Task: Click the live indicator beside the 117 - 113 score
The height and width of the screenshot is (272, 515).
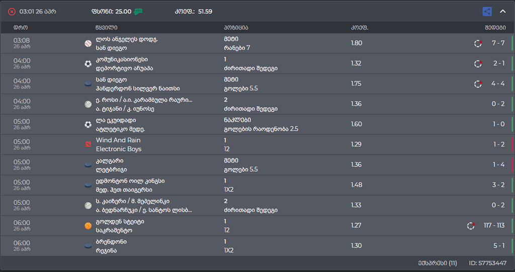Action: 471,226
